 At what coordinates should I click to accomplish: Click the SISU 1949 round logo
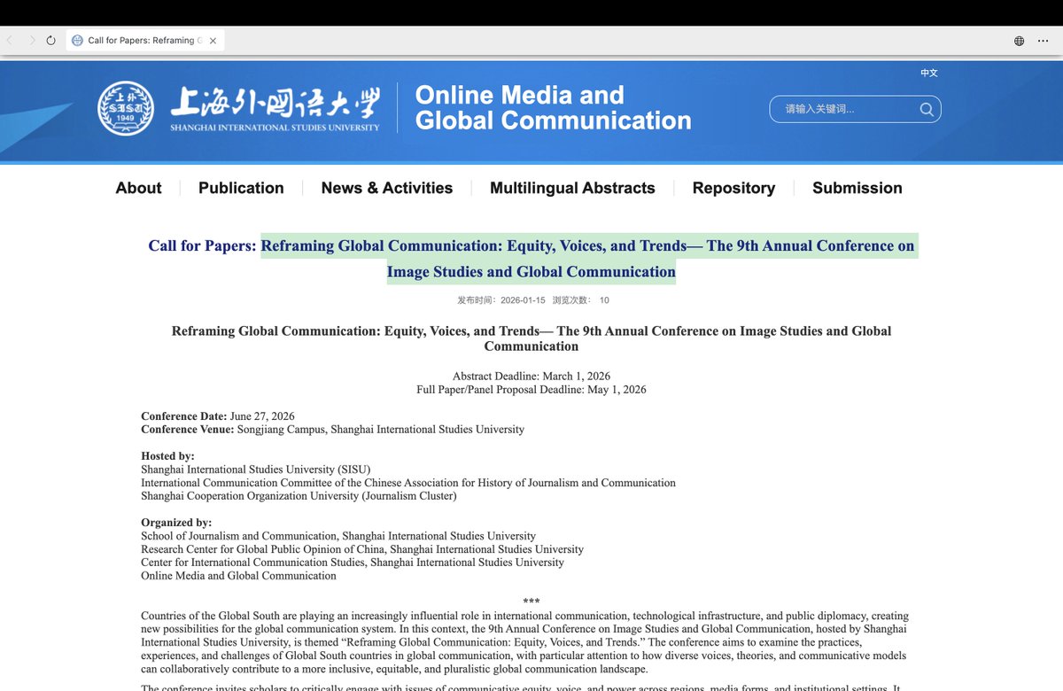[x=126, y=108]
